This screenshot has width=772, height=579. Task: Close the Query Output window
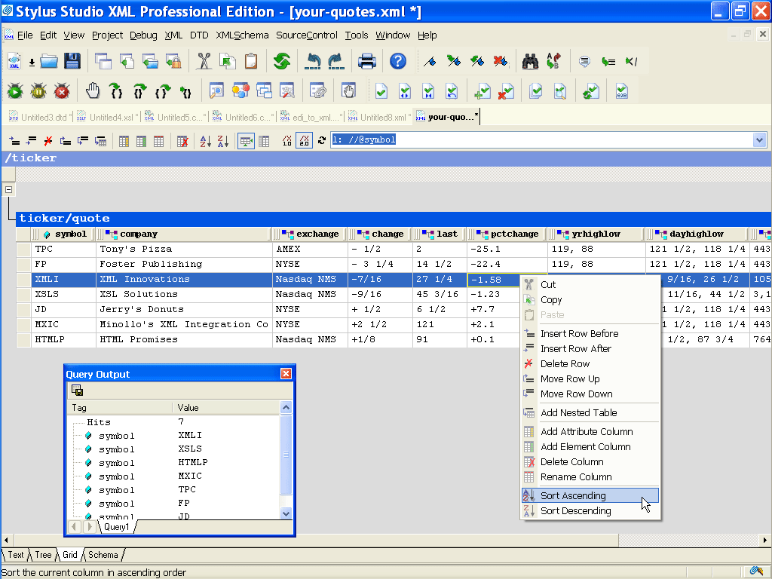click(284, 373)
